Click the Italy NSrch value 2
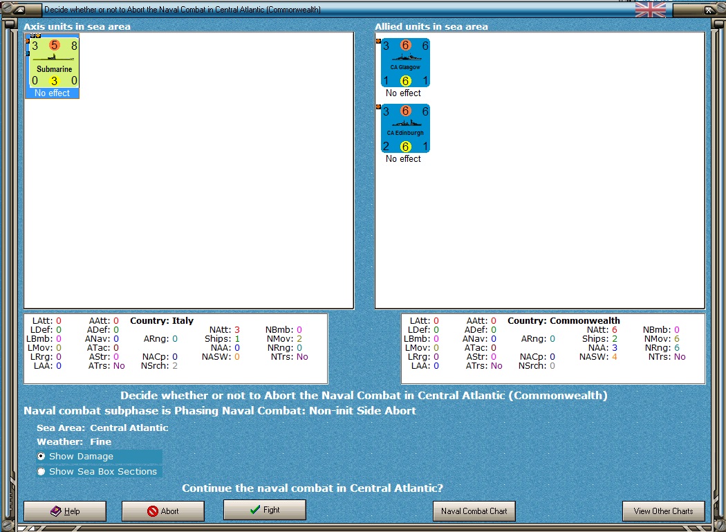The height and width of the screenshot is (532, 726). 174,366
